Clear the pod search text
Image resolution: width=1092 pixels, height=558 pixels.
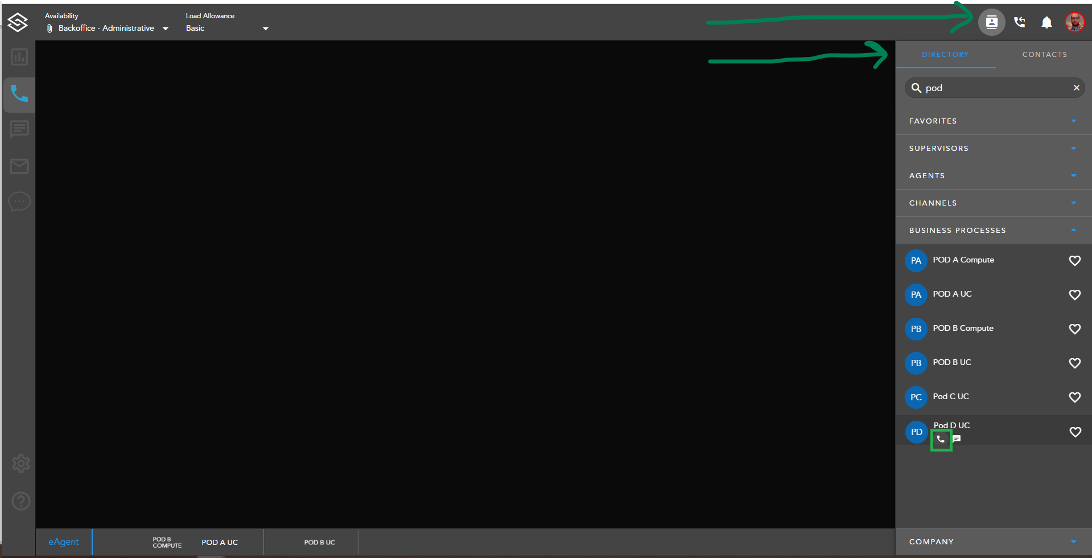pos(1076,88)
